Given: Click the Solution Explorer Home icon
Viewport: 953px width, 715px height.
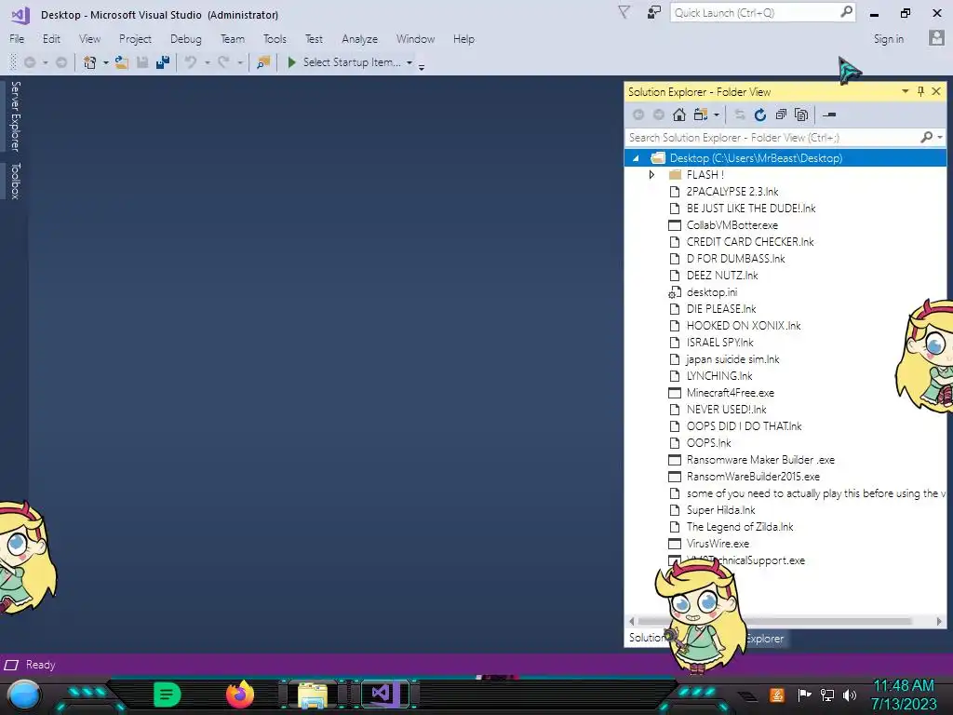Looking at the screenshot, I should pos(678,115).
